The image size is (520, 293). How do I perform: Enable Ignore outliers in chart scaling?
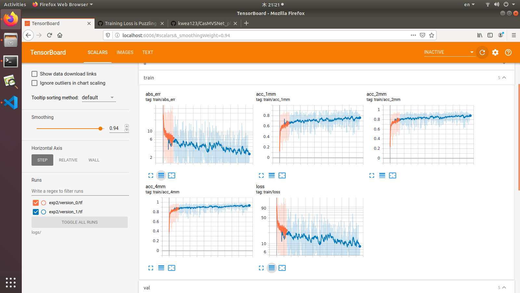(x=34, y=83)
